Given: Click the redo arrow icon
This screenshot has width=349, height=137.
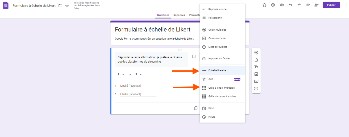Looking at the screenshot, I should [299, 5].
